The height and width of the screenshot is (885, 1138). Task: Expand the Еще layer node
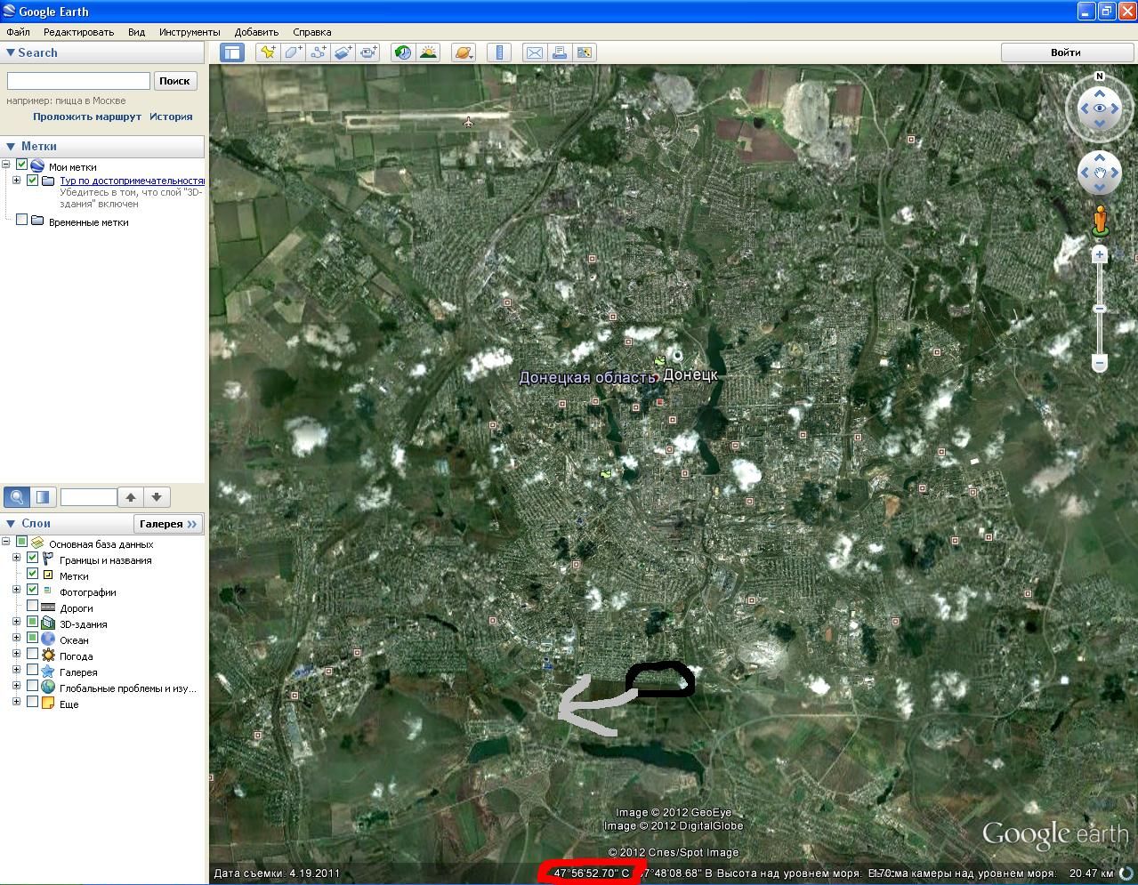(x=17, y=702)
